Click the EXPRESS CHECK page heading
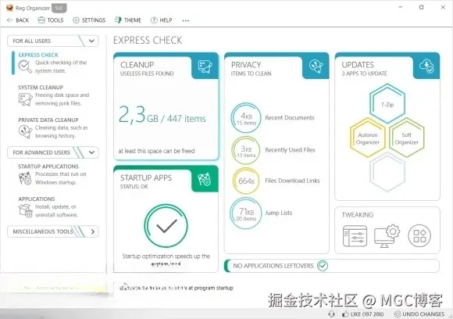Image resolution: width=453 pixels, height=319 pixels. click(x=148, y=40)
